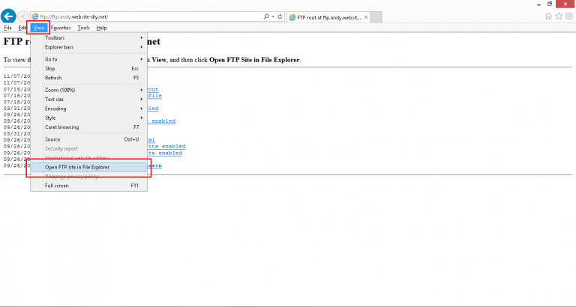This screenshot has height=307, width=576.
Task: Open the Favorites menu
Action: (61, 28)
